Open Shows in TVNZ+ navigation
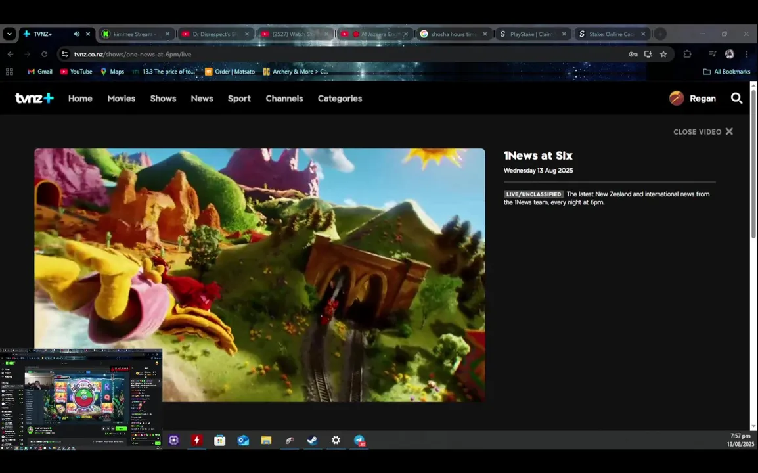 (163, 98)
